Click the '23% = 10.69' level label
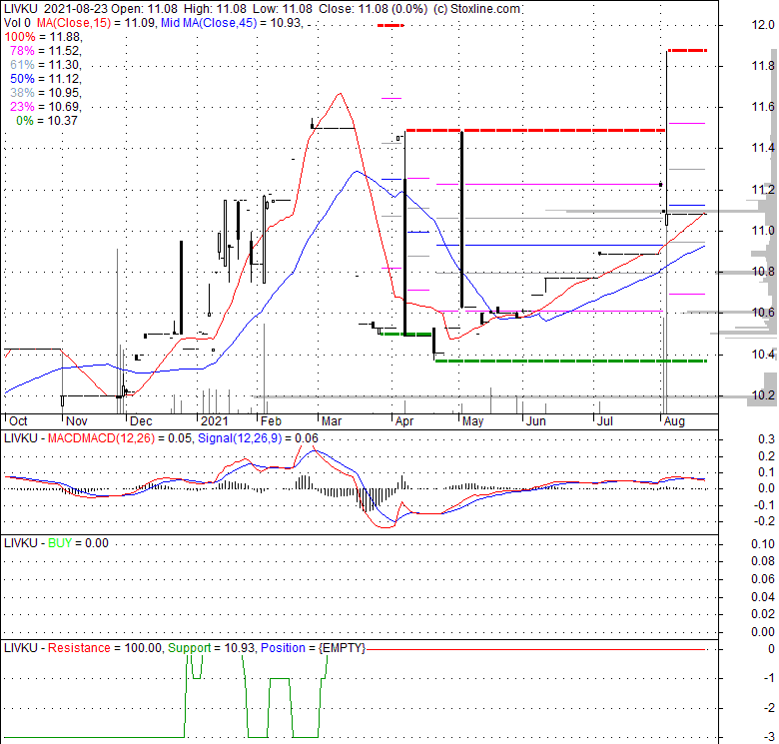The image size is (779, 744). tap(46, 106)
